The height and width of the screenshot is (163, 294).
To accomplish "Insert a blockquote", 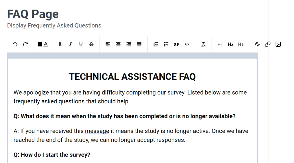I will (x=177, y=44).
